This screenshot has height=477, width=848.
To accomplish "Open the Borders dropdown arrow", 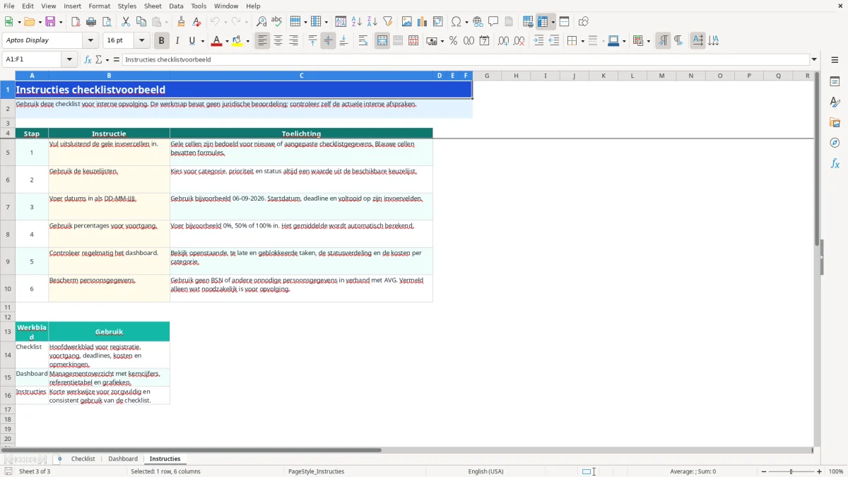I will (x=582, y=41).
